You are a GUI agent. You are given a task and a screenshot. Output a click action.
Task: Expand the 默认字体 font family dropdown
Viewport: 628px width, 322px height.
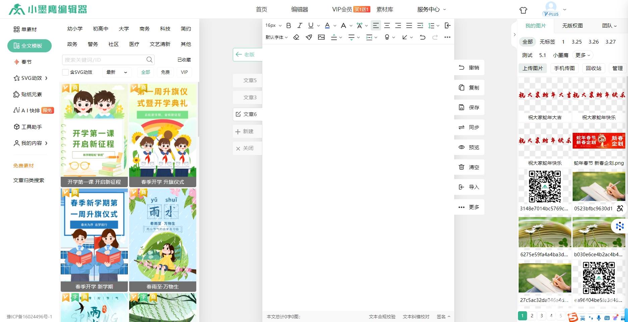point(276,37)
